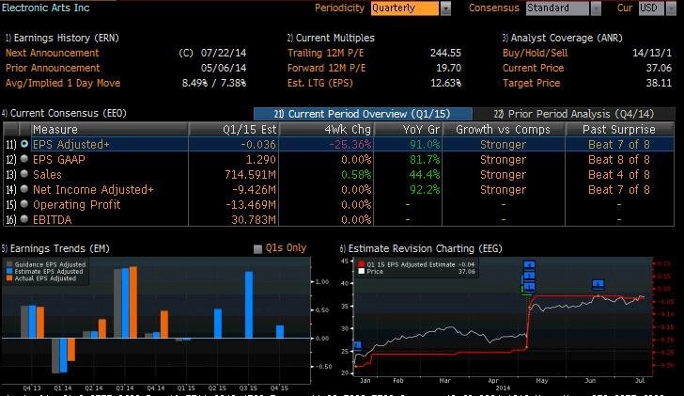The height and width of the screenshot is (396, 684).
Task: Click the Forward 12M P/E value 19.70
Action: tap(449, 68)
